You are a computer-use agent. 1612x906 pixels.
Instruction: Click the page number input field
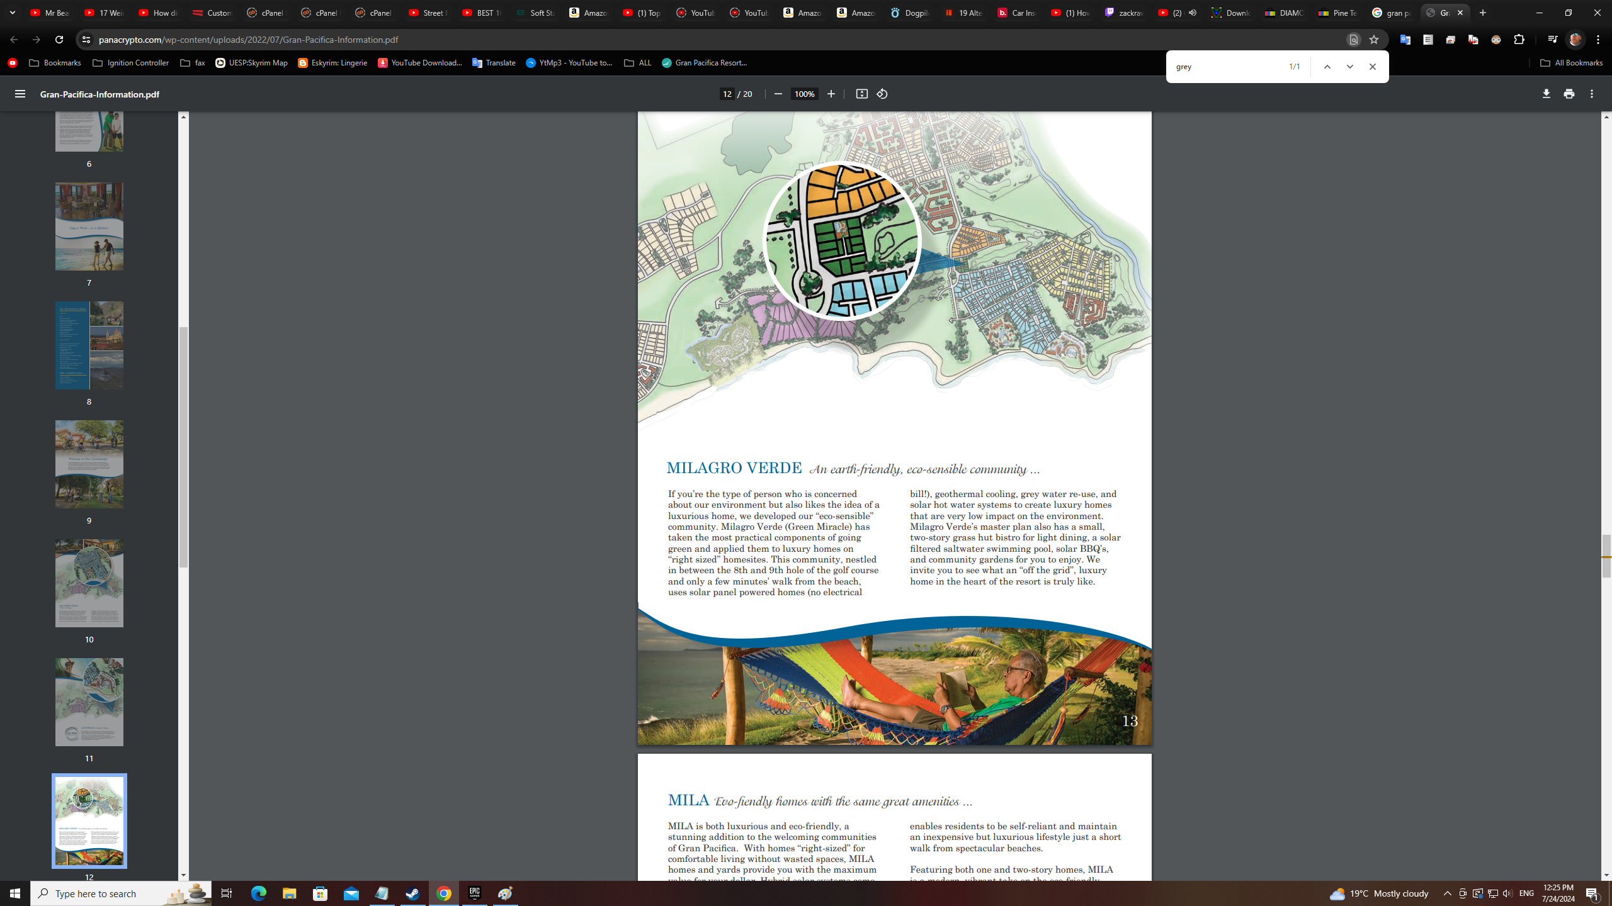727,94
